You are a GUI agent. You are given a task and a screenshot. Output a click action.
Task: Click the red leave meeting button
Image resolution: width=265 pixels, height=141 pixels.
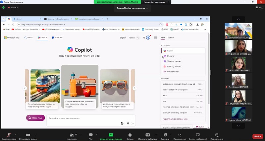pos(258,136)
